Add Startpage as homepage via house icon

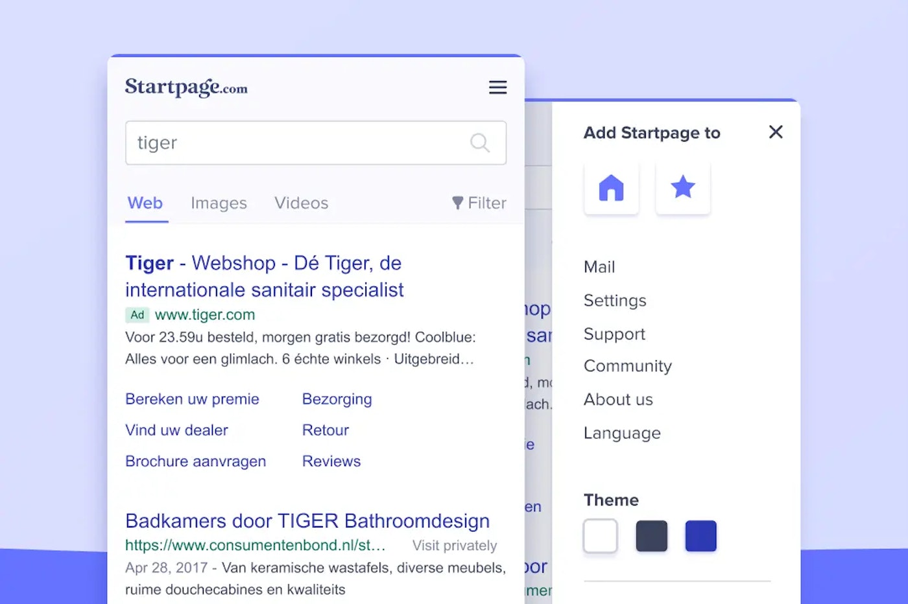pyautogui.click(x=611, y=188)
